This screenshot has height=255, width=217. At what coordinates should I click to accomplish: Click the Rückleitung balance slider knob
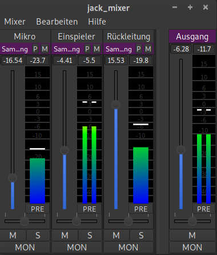click(x=128, y=221)
